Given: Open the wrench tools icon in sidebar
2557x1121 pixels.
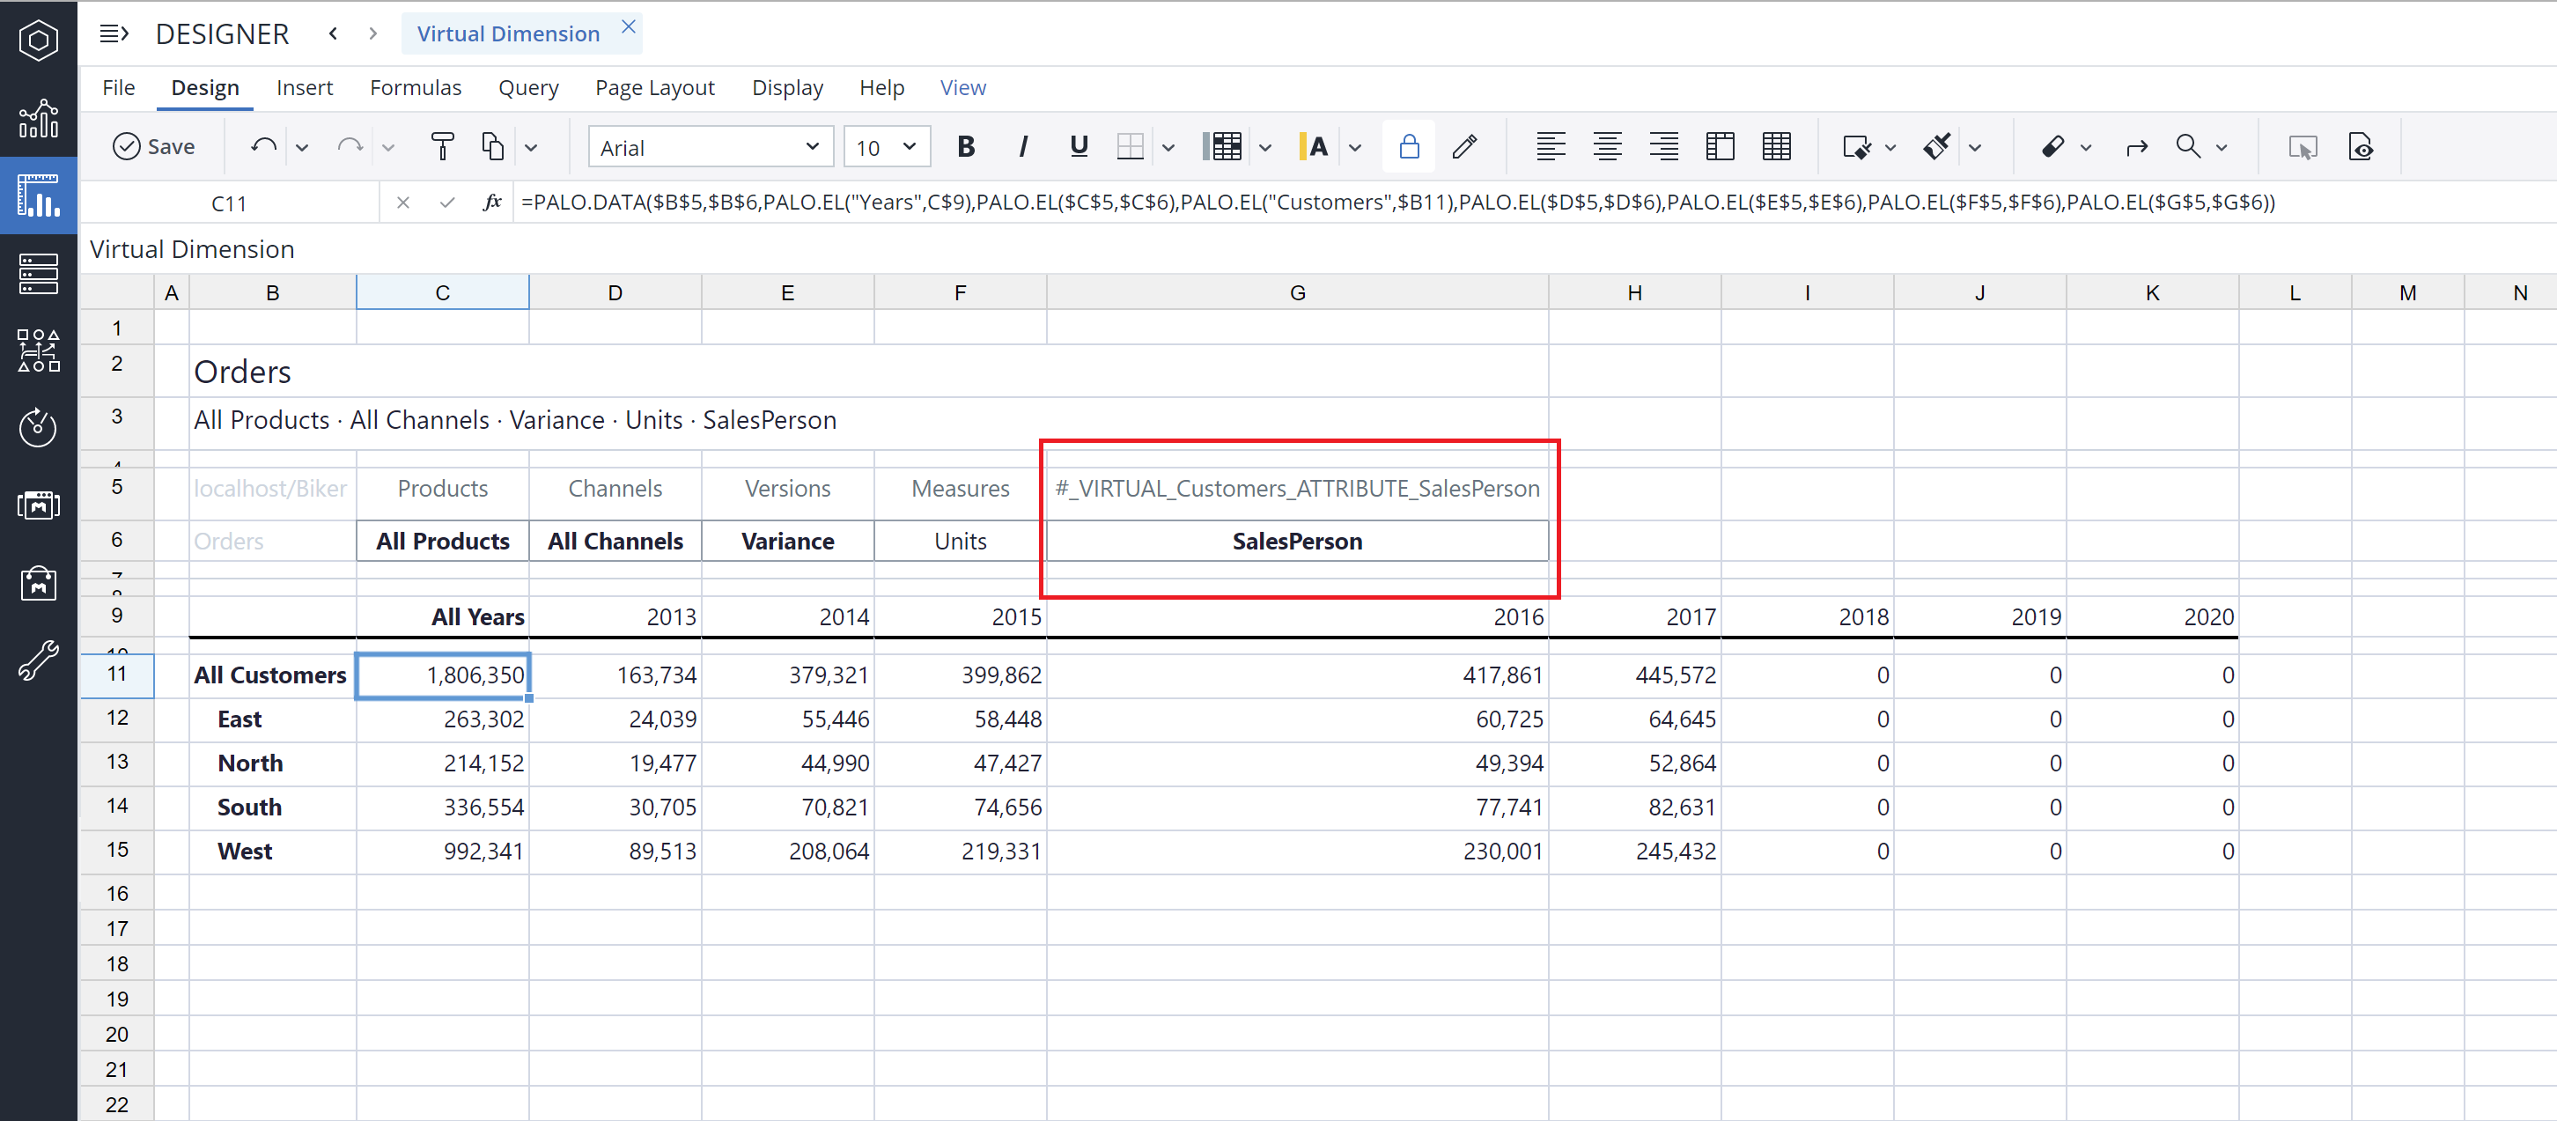Looking at the screenshot, I should click(x=39, y=660).
